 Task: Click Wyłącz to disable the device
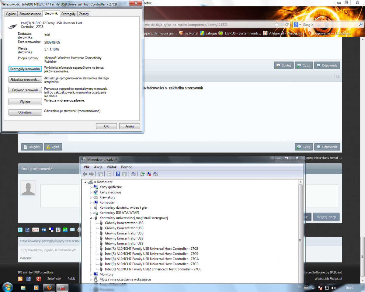[x=25, y=102]
